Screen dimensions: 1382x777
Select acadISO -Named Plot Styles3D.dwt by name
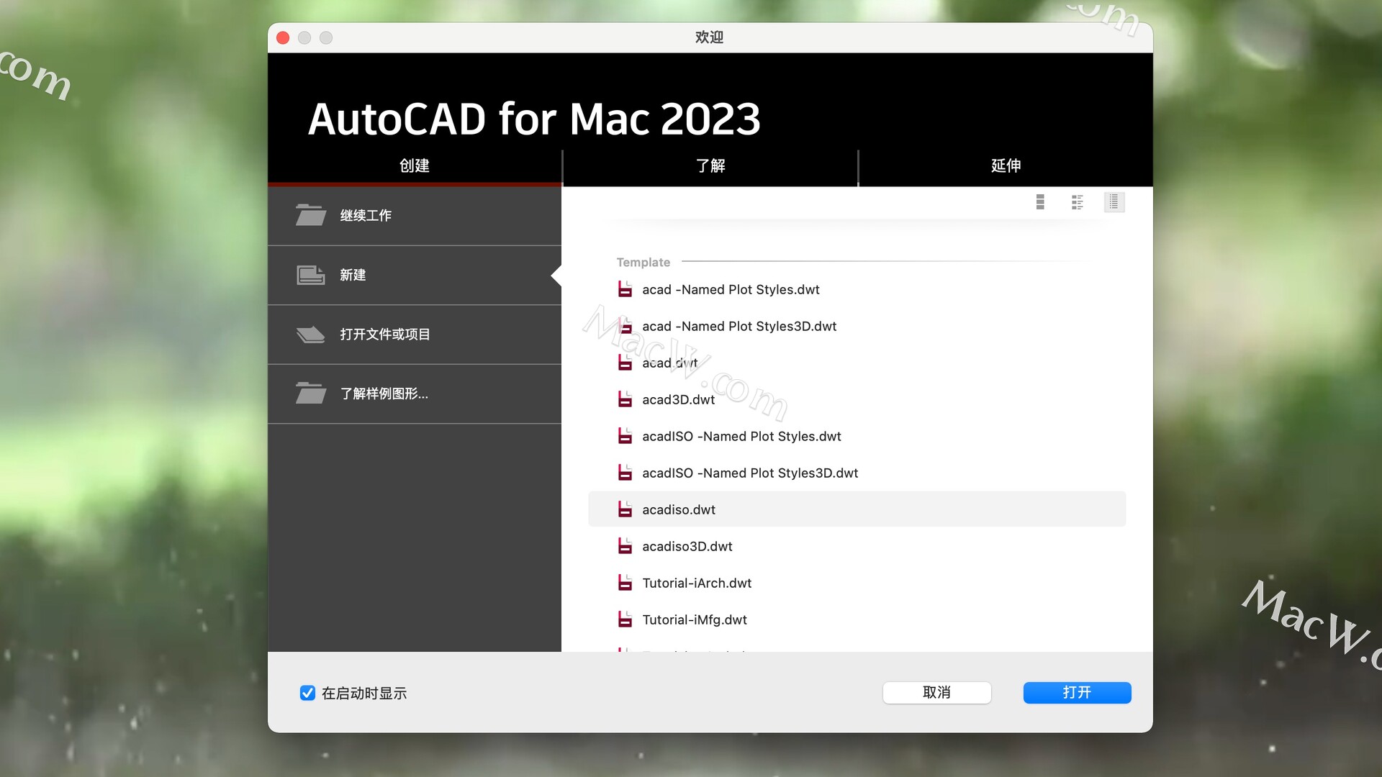coord(750,473)
